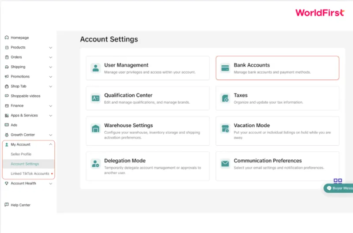
Task: Click the Account Health icon
Action: point(7,184)
